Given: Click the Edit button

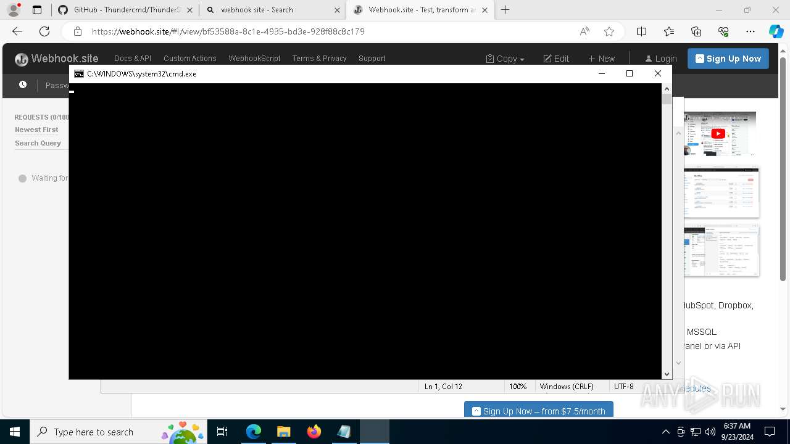Looking at the screenshot, I should [x=556, y=59].
